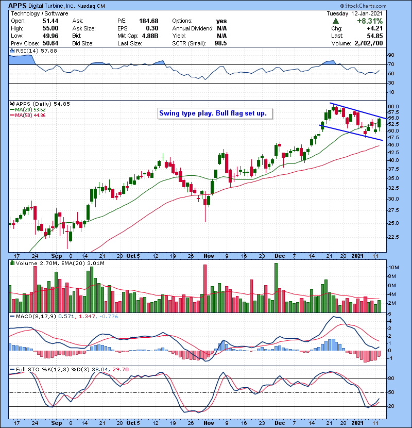Click the Last Size label
Screen dimensions: 412x428
tap(130, 43)
